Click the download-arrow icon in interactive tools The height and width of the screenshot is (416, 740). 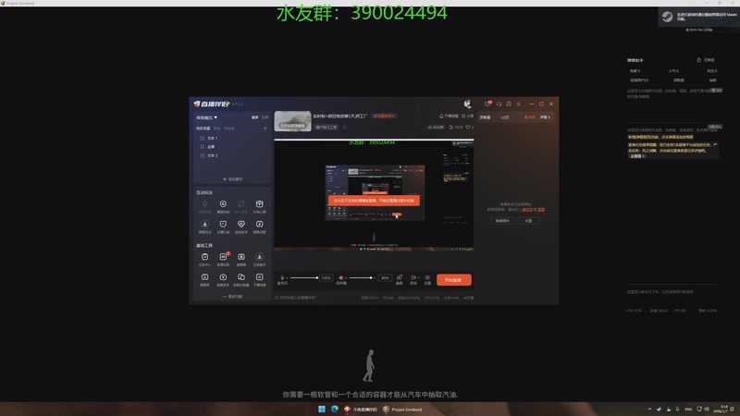(x=204, y=224)
